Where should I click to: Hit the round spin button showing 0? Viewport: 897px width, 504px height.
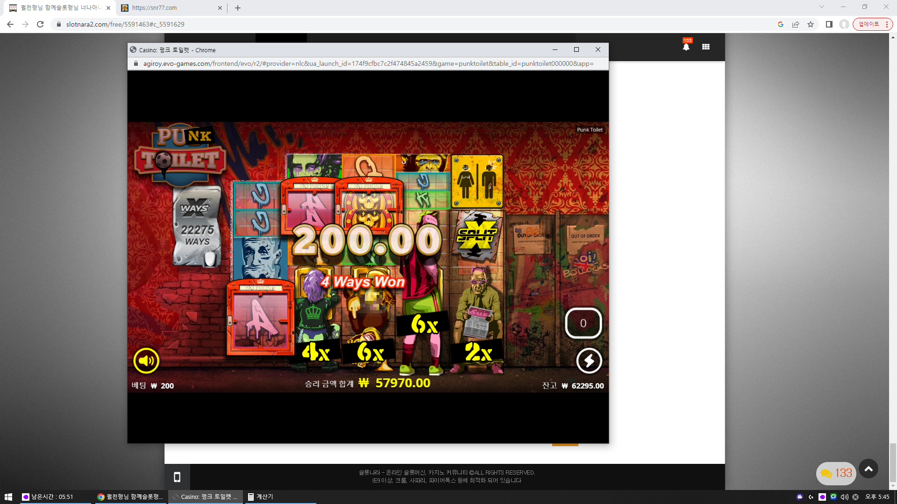(x=583, y=323)
